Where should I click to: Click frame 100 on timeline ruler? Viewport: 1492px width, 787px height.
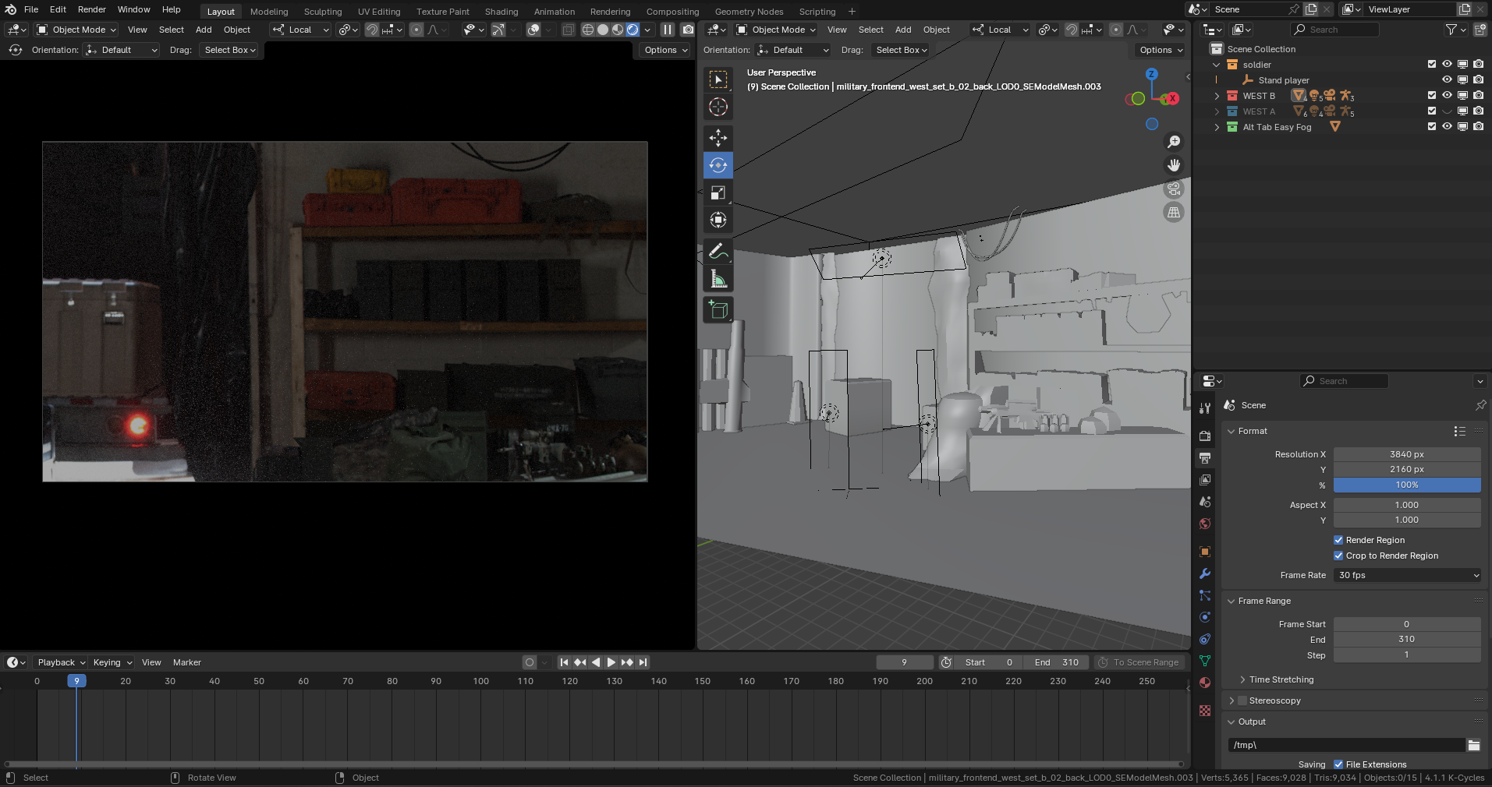tap(481, 681)
